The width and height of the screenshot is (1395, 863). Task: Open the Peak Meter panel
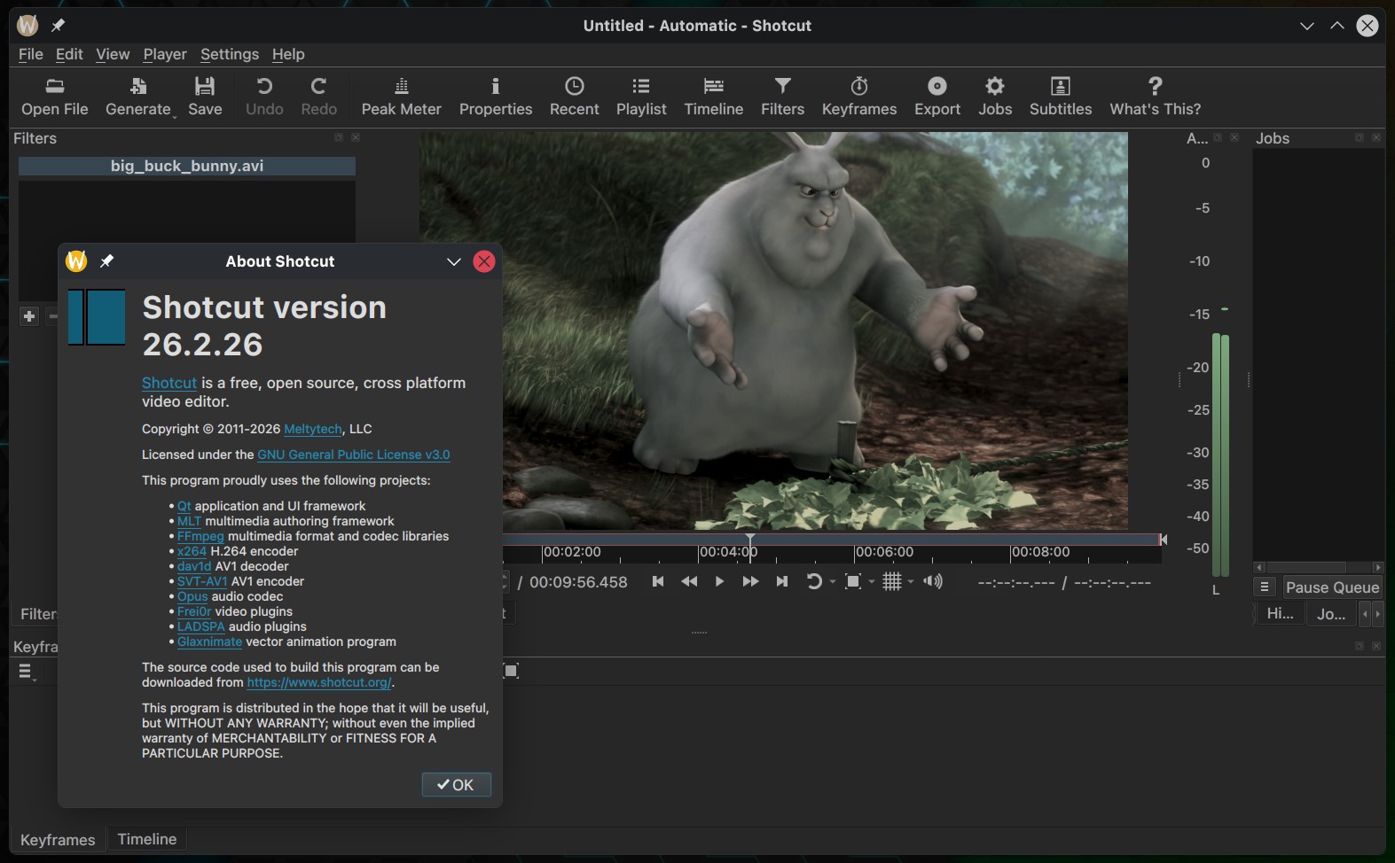[401, 97]
